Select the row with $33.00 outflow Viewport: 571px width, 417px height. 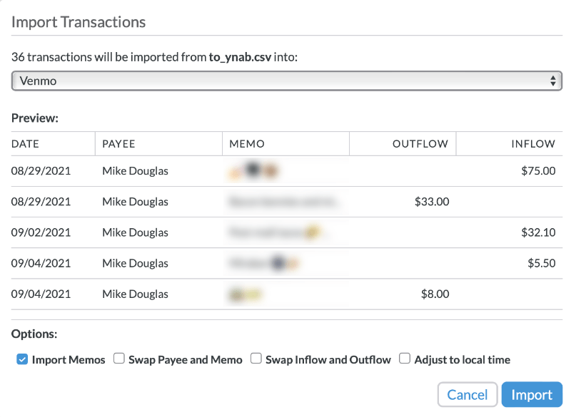coord(287,202)
